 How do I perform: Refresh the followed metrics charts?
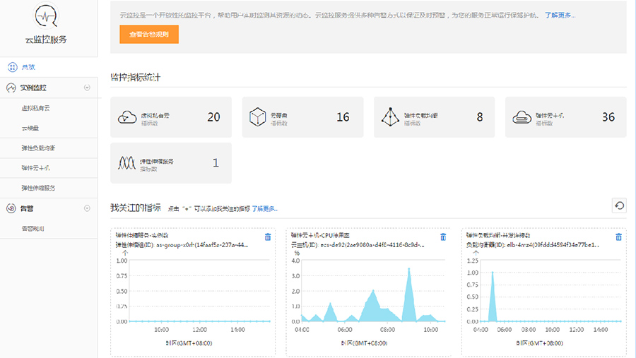618,205
